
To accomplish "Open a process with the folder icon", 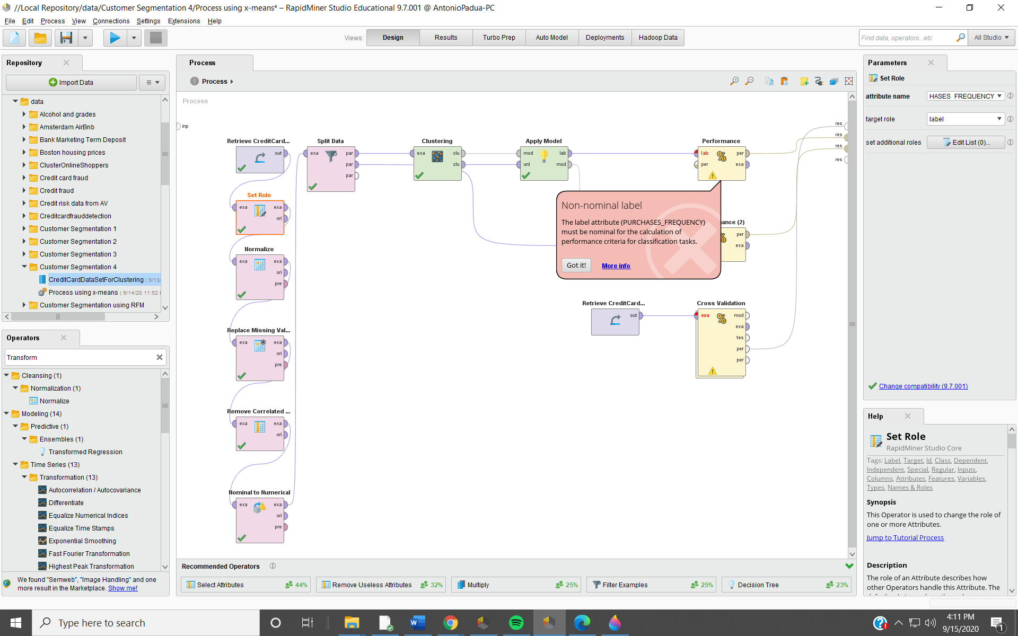I will [x=40, y=38].
